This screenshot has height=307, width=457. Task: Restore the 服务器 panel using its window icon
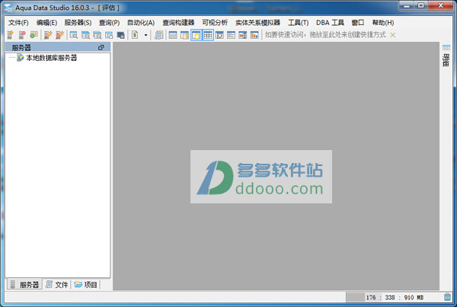click(x=101, y=47)
